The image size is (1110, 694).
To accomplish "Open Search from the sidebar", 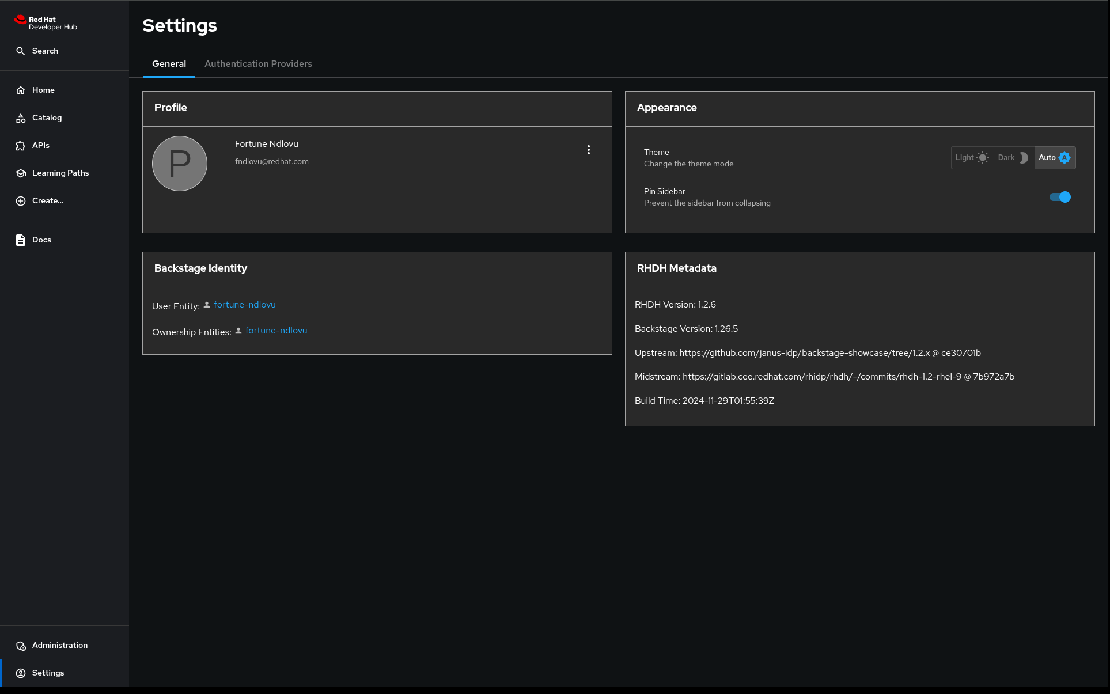I will [x=65, y=51].
